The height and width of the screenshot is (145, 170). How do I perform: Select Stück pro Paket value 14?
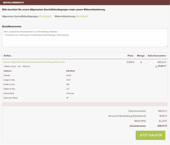click(x=67, y=98)
